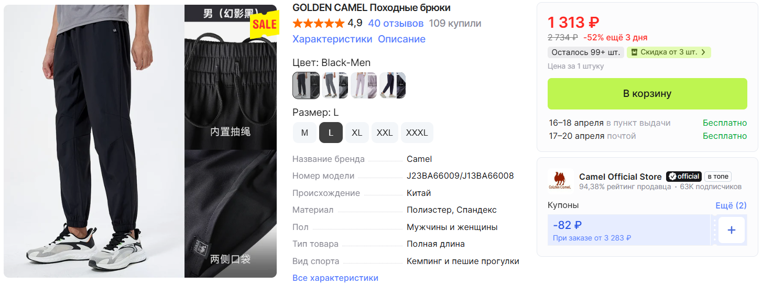The image size is (762, 285).
Task: Click the five-star rating icons
Action: (319, 24)
